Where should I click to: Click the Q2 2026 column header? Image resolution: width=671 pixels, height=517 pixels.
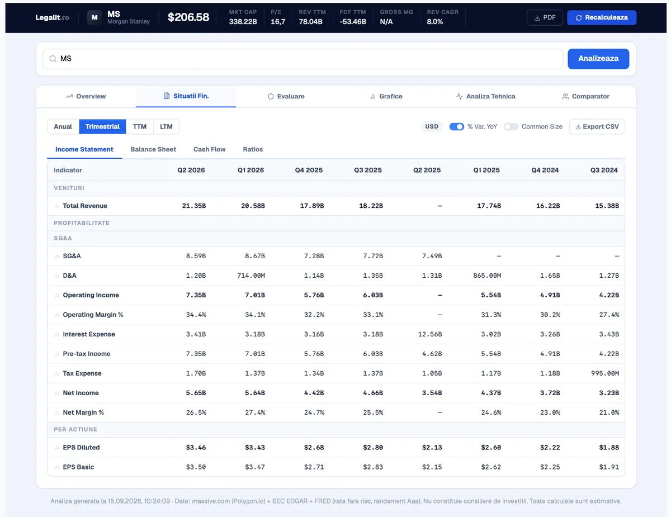click(191, 170)
